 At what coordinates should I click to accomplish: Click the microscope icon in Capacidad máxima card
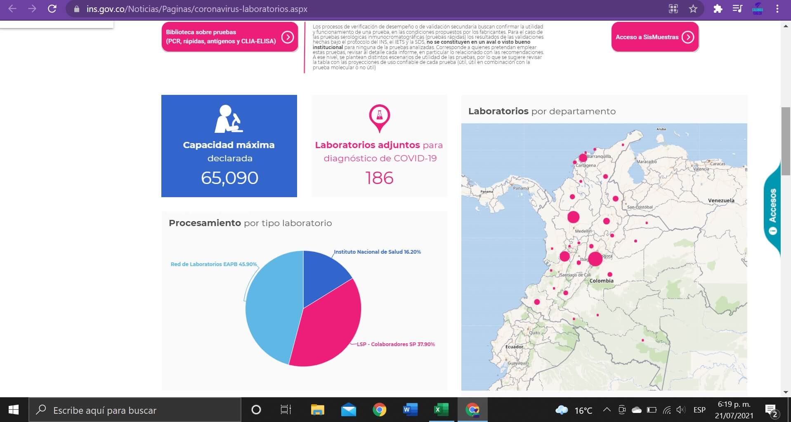[229, 119]
